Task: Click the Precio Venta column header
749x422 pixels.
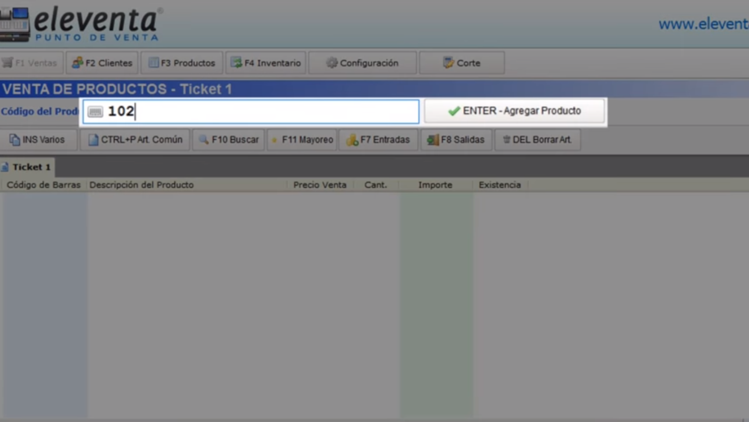Action: click(x=320, y=185)
